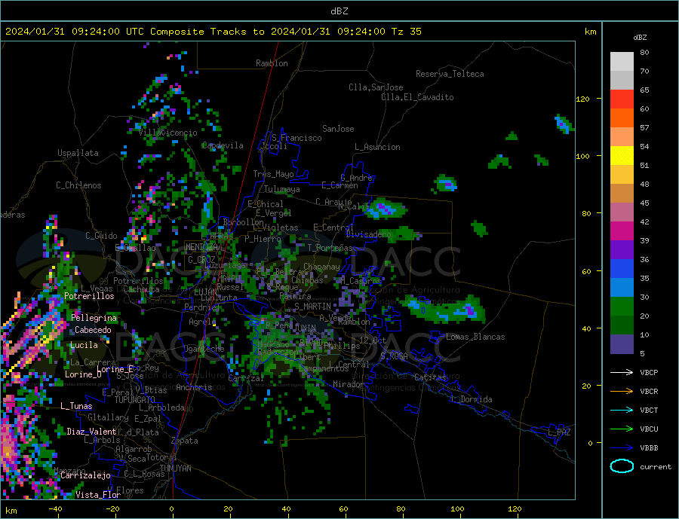Click the 45 dBZ brown swatch
The height and width of the screenshot is (519, 679).
(622, 194)
